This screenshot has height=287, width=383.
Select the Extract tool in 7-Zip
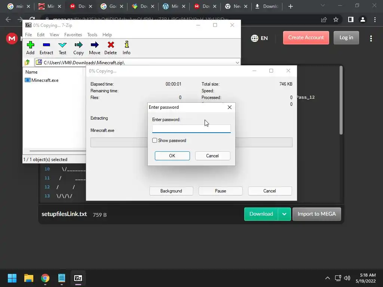(x=46, y=48)
